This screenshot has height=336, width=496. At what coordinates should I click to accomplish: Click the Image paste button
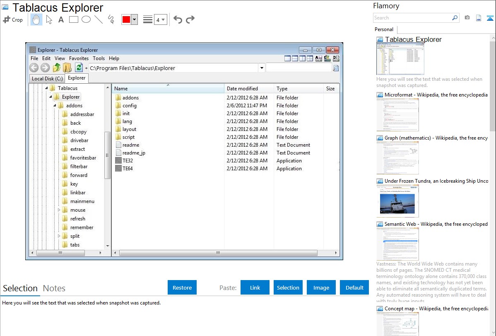click(321, 288)
